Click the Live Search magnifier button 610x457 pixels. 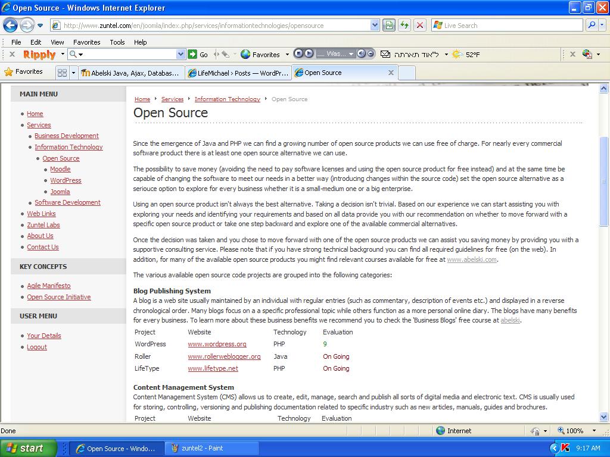click(592, 25)
